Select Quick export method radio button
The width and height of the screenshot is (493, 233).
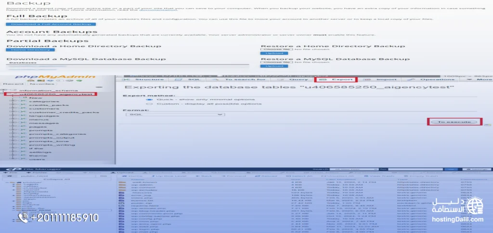(150, 100)
